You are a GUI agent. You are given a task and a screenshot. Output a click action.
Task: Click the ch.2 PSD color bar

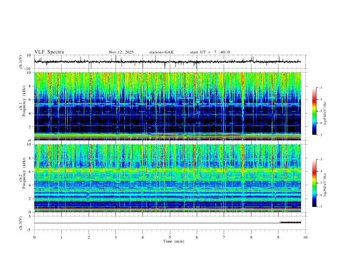[314, 183]
